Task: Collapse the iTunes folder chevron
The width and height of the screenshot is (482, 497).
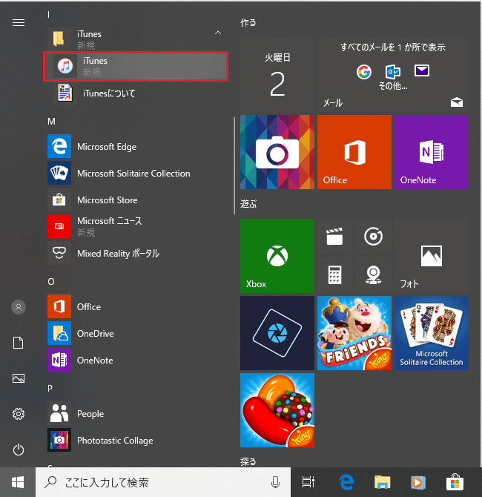Action: 217,33
